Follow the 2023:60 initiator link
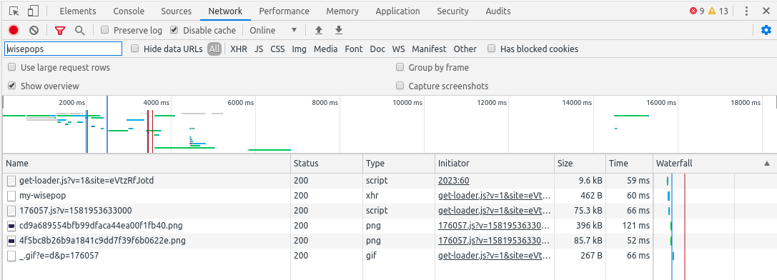Viewport: 777px width, 280px height. 453,181
